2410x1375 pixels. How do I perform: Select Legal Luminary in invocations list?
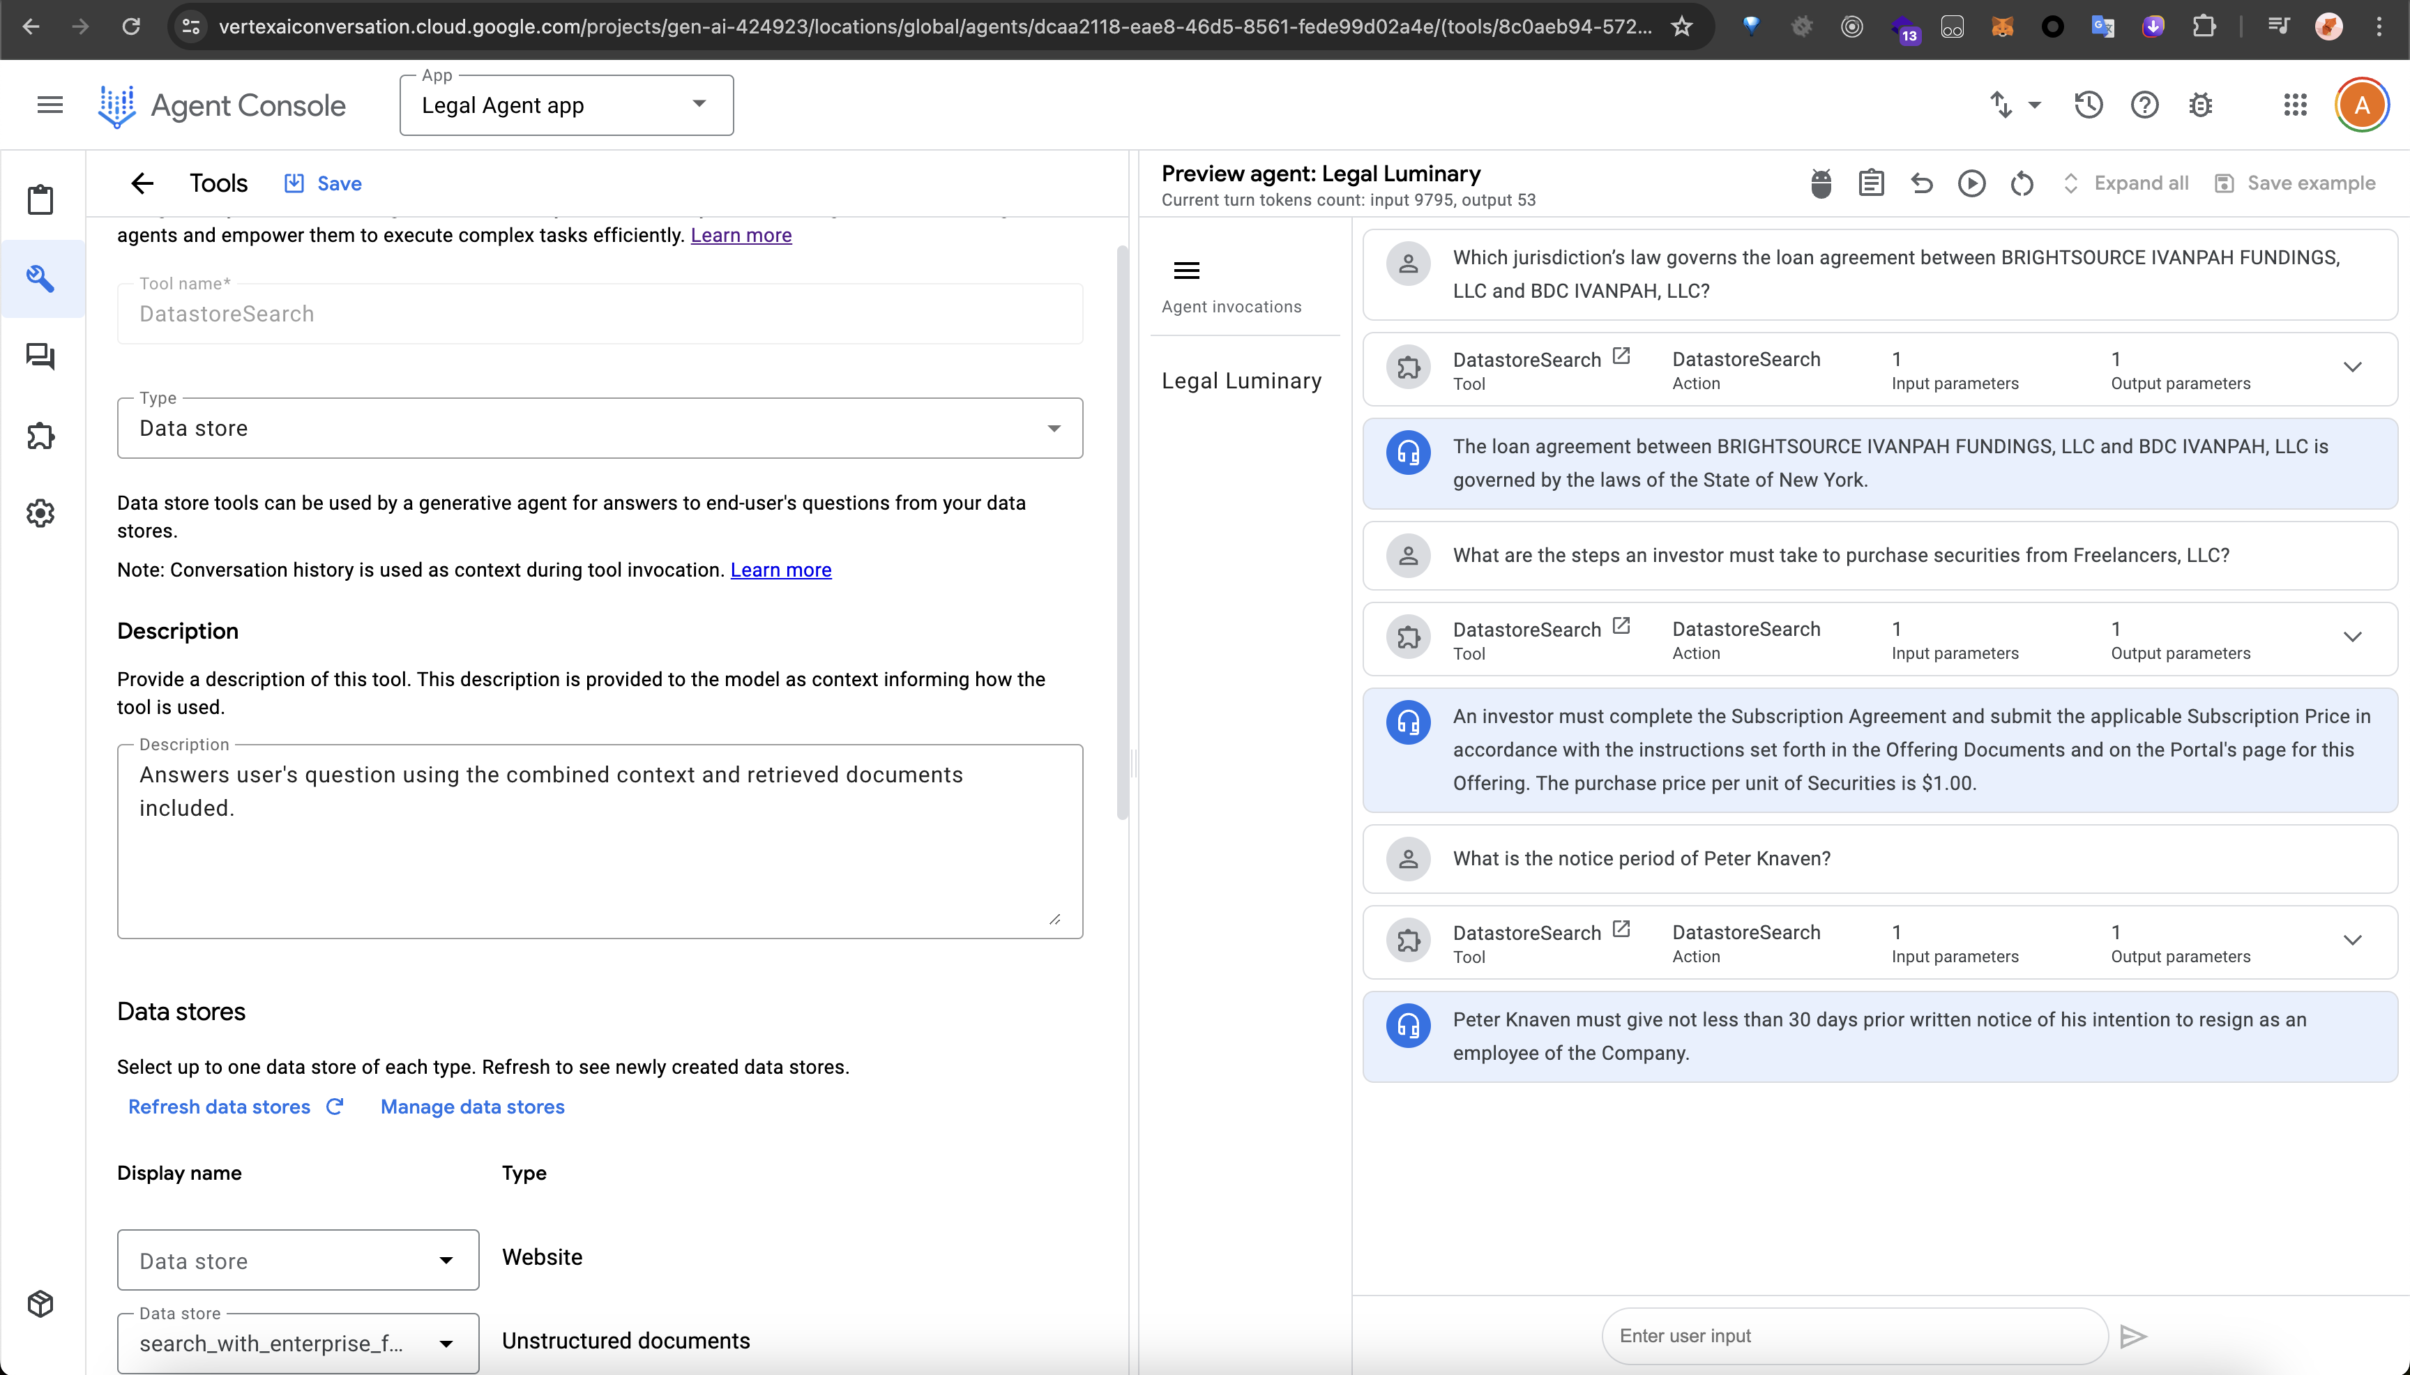click(1241, 381)
